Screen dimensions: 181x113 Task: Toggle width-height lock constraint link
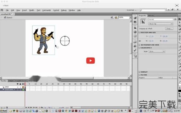click(x=140, y=41)
